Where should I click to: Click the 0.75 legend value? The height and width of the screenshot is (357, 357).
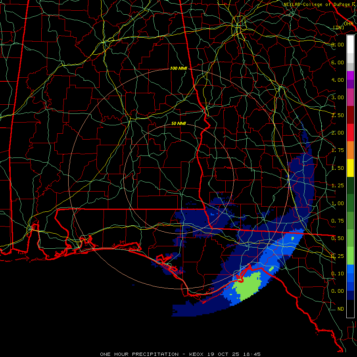pos(338,221)
